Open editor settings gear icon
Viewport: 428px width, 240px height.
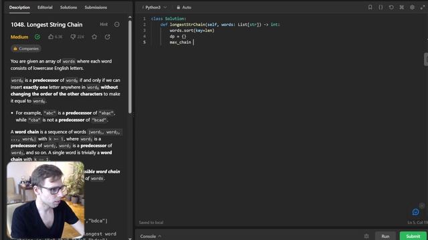(x=412, y=7)
